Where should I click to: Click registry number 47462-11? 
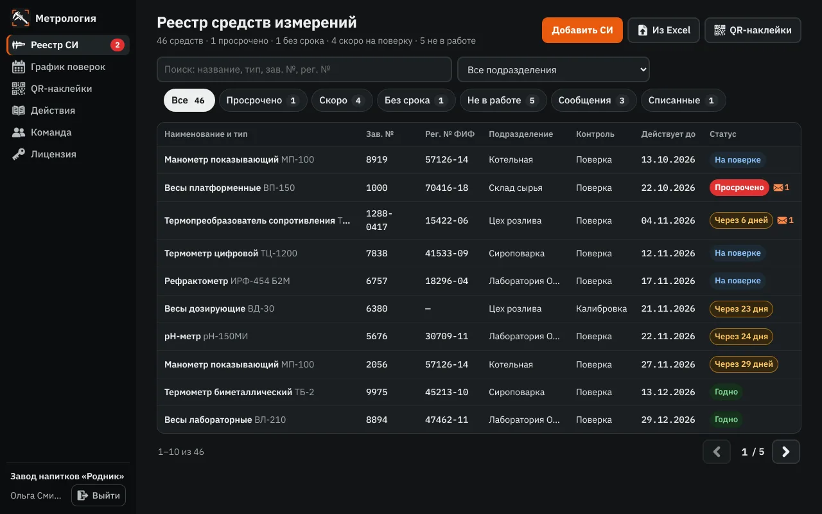click(x=446, y=420)
